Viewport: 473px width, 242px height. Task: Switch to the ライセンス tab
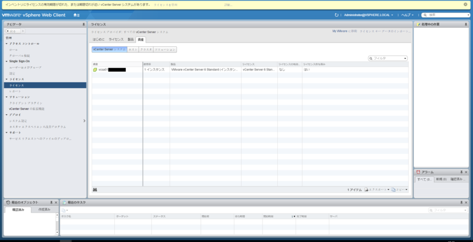[x=116, y=40]
